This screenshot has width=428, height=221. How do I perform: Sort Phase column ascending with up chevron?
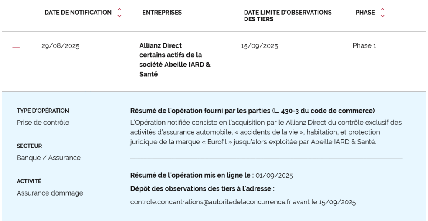382,10
